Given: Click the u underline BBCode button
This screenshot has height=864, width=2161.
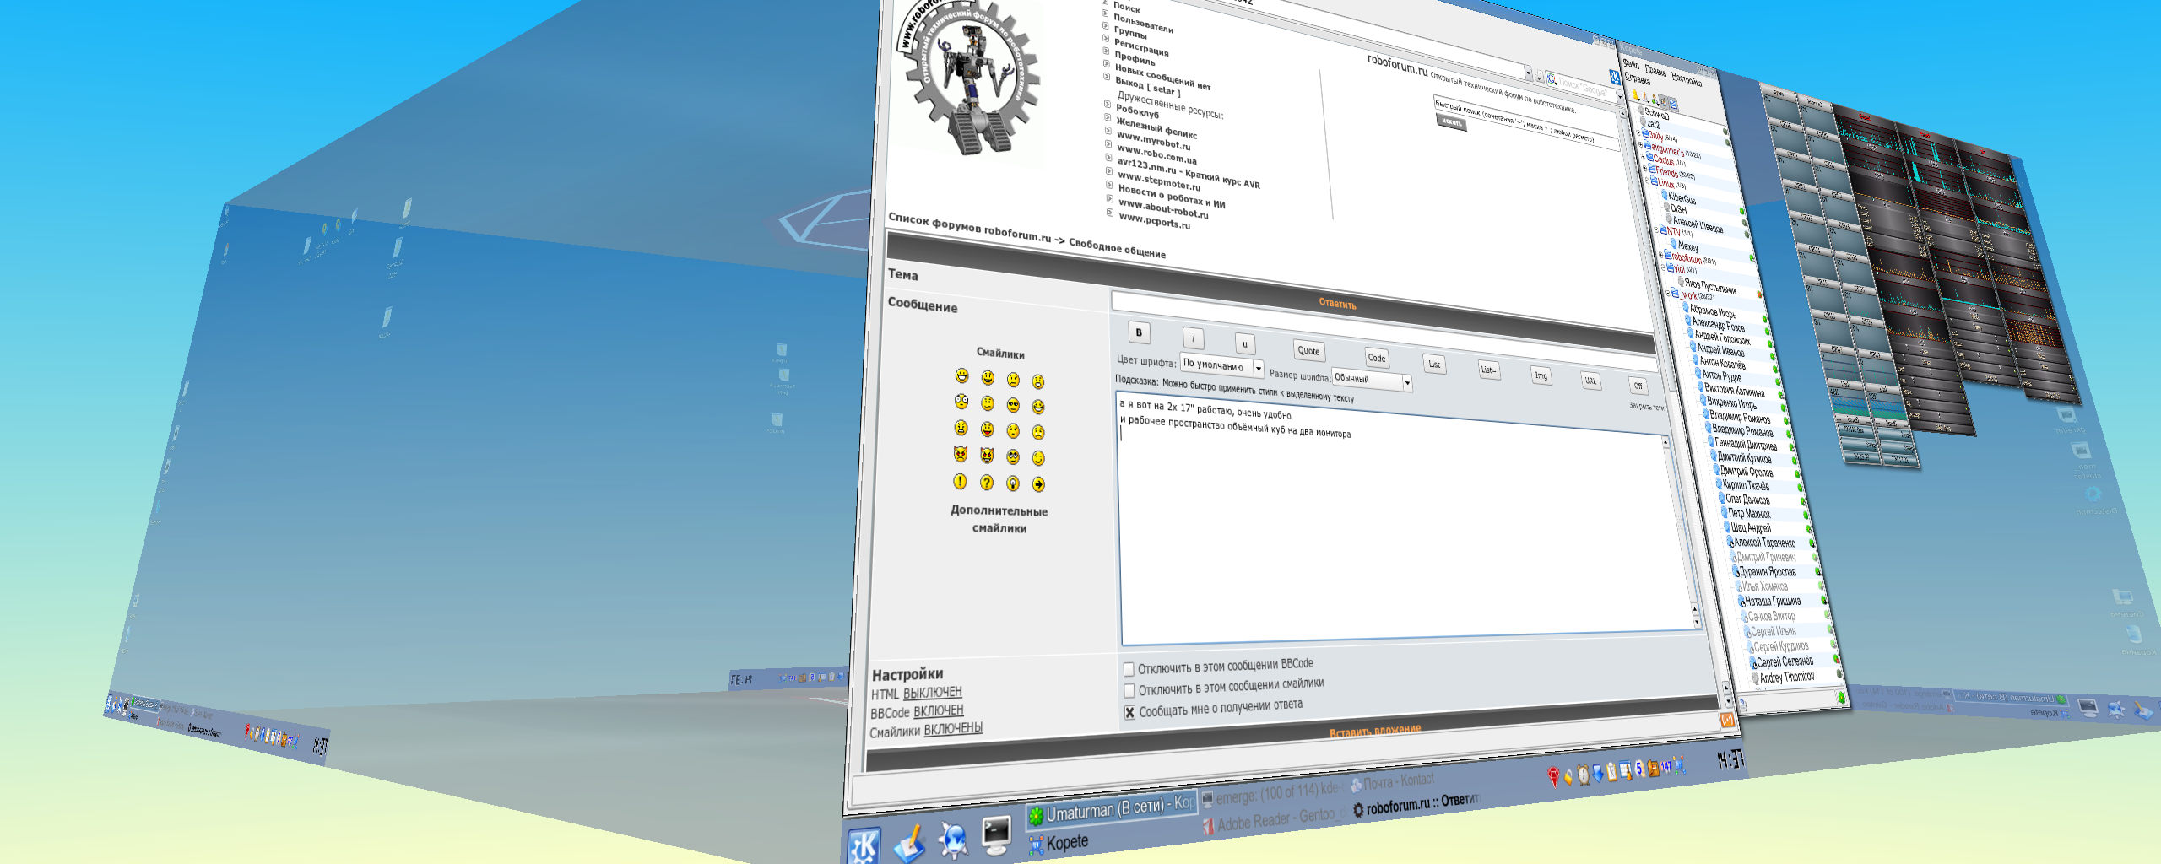Looking at the screenshot, I should click(1245, 344).
